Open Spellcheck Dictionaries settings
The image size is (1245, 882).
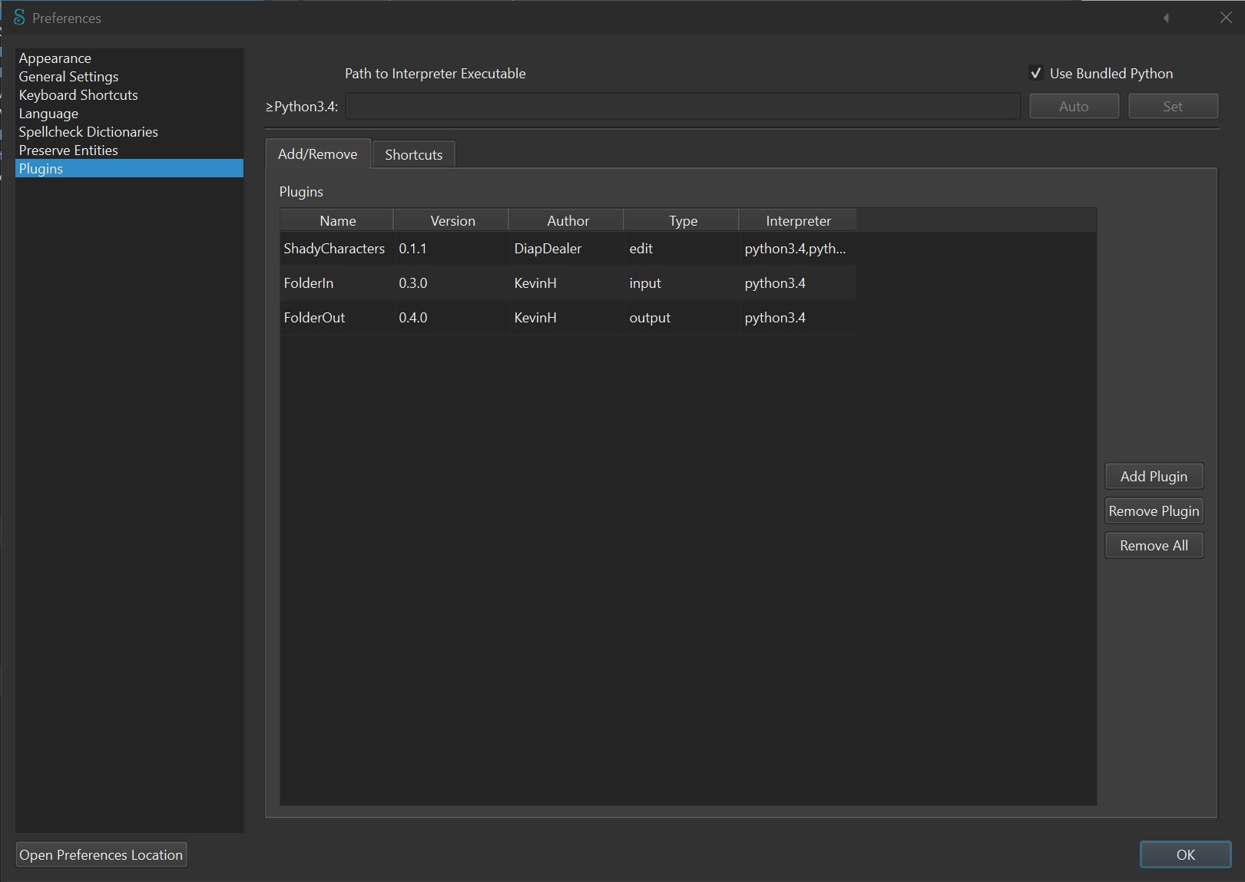pos(88,132)
